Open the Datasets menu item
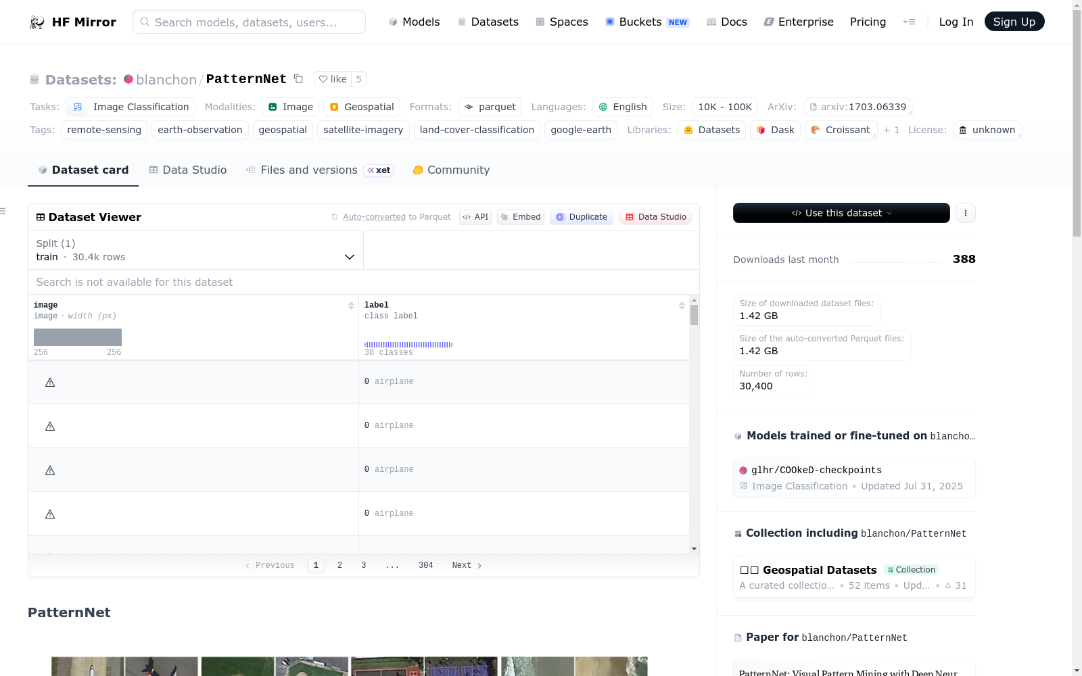Viewport: 1082px width, 676px height. (x=488, y=22)
